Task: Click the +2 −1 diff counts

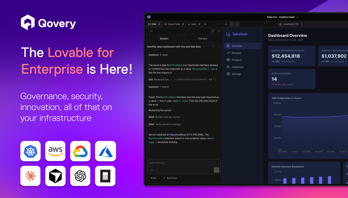Action: click(x=212, y=79)
